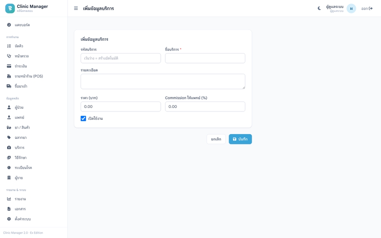
Task: Click the reports chart icon
Action: click(9, 199)
